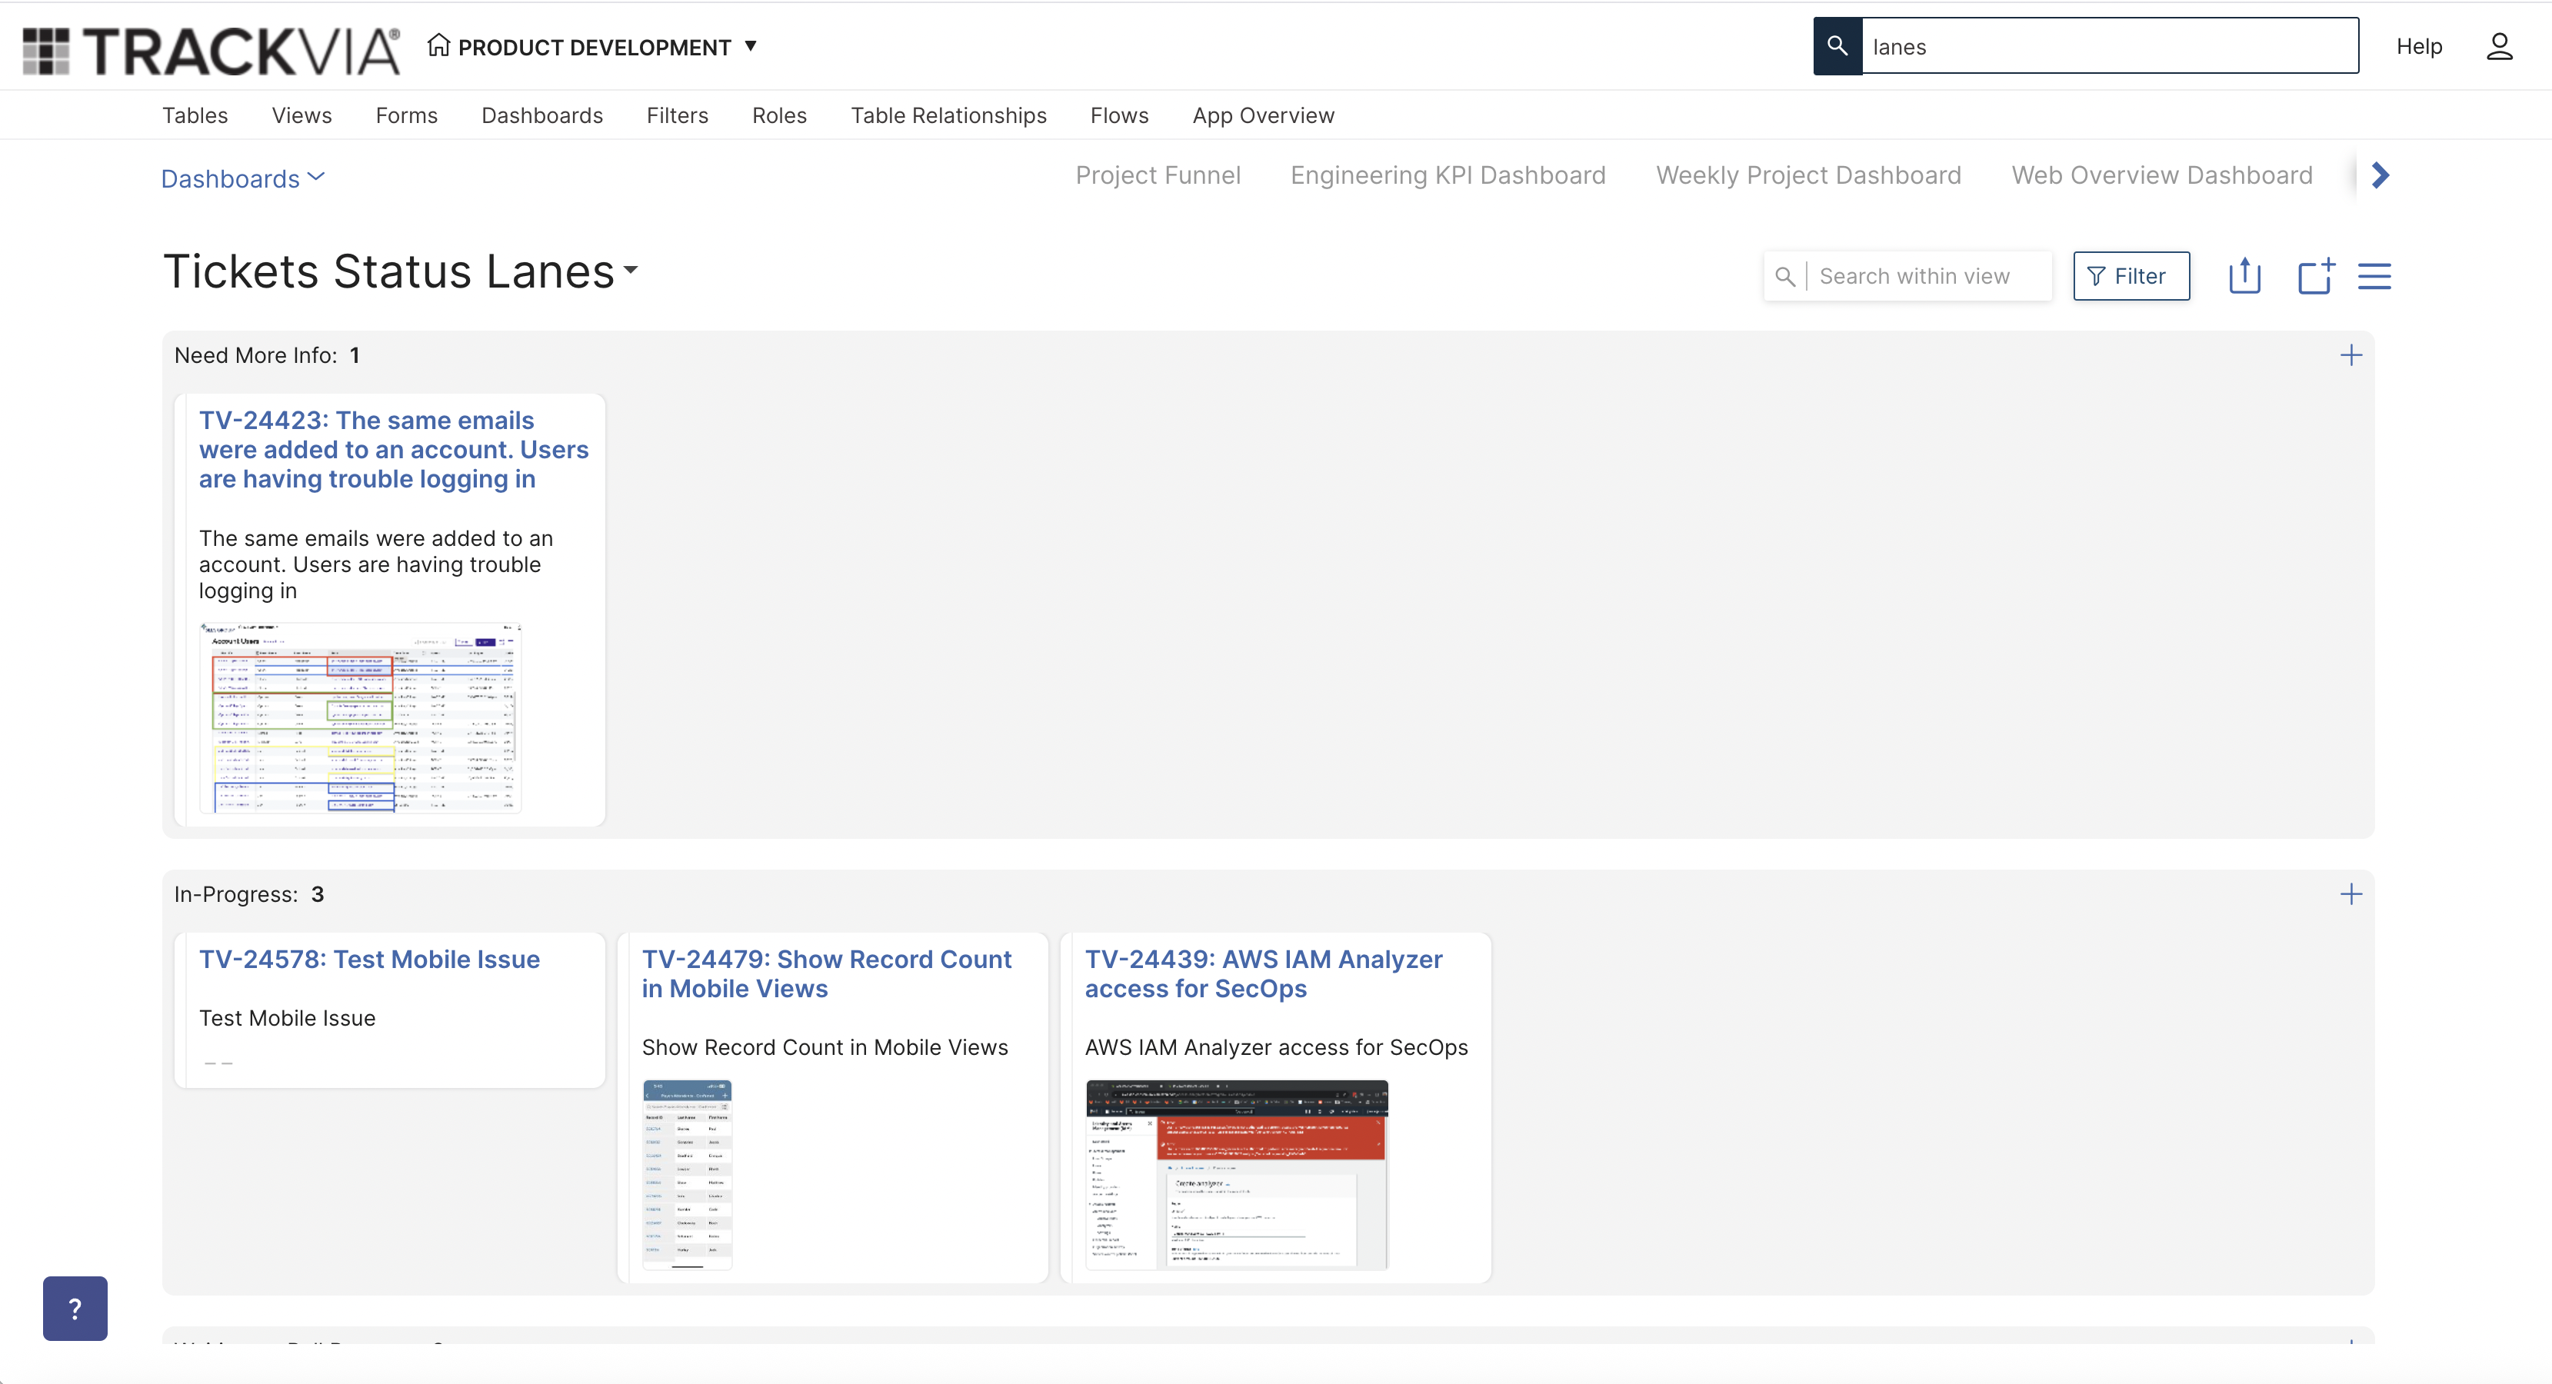Open App Overview
Viewport: 2552px width, 1384px height.
pos(1263,115)
